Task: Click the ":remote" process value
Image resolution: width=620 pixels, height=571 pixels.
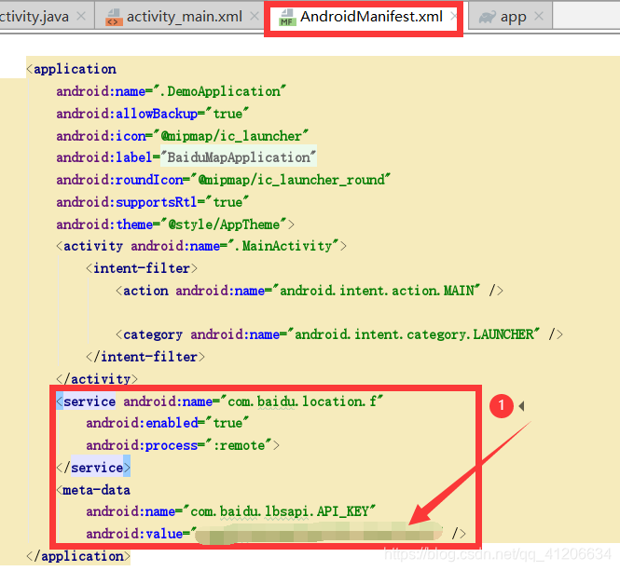Action: pos(239,445)
